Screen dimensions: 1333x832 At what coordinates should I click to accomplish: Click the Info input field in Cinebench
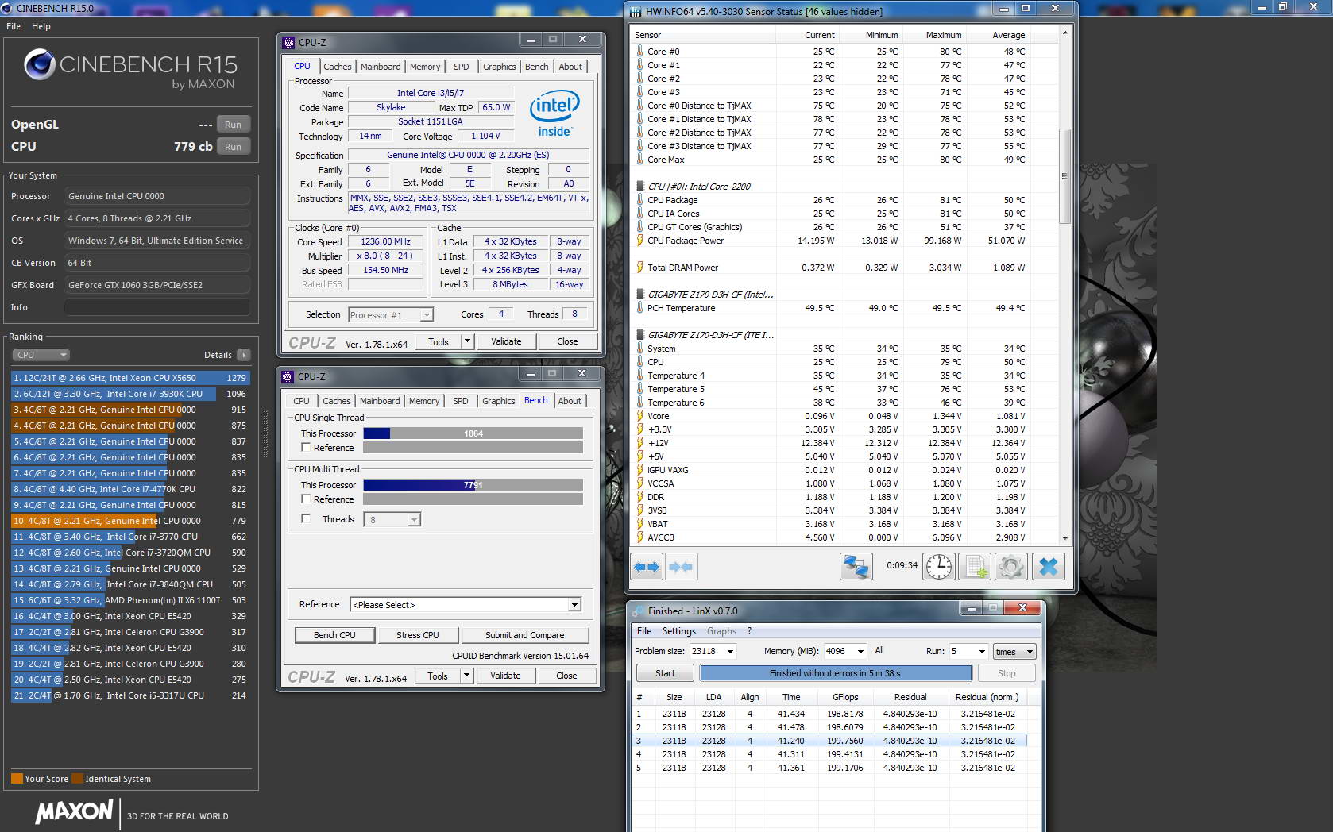(157, 307)
